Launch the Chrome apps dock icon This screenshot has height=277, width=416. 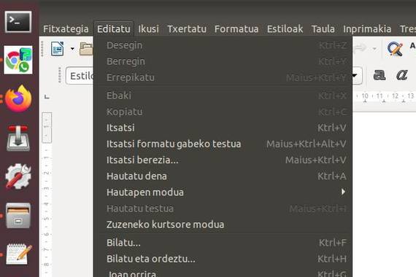tap(18, 60)
